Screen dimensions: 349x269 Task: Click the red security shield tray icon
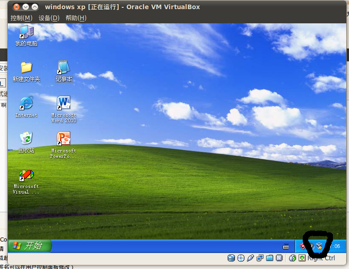(x=302, y=246)
